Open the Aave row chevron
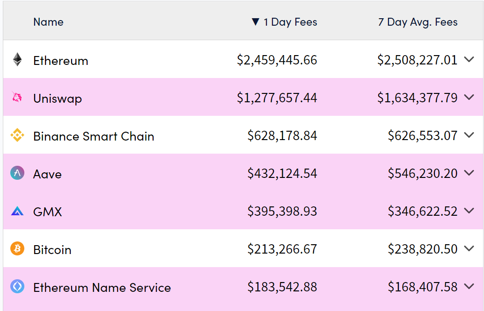Image resolution: width=484 pixels, height=311 pixels. (x=469, y=173)
